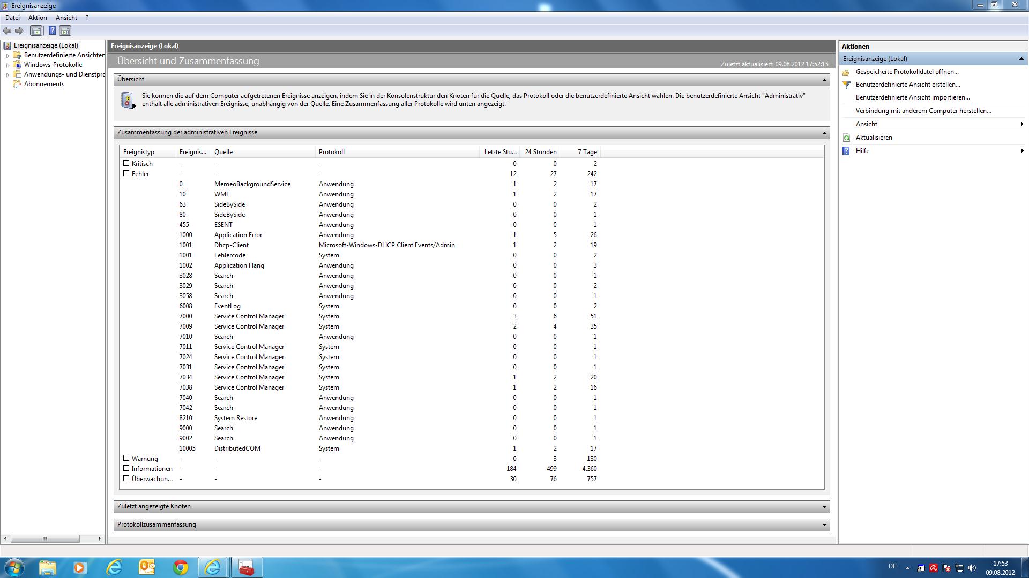1029x578 pixels.
Task: Collapse the Übersicht section header
Action: click(824, 80)
